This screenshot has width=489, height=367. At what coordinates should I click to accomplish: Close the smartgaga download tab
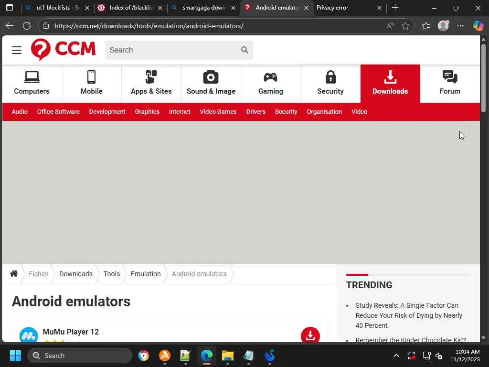233,8
